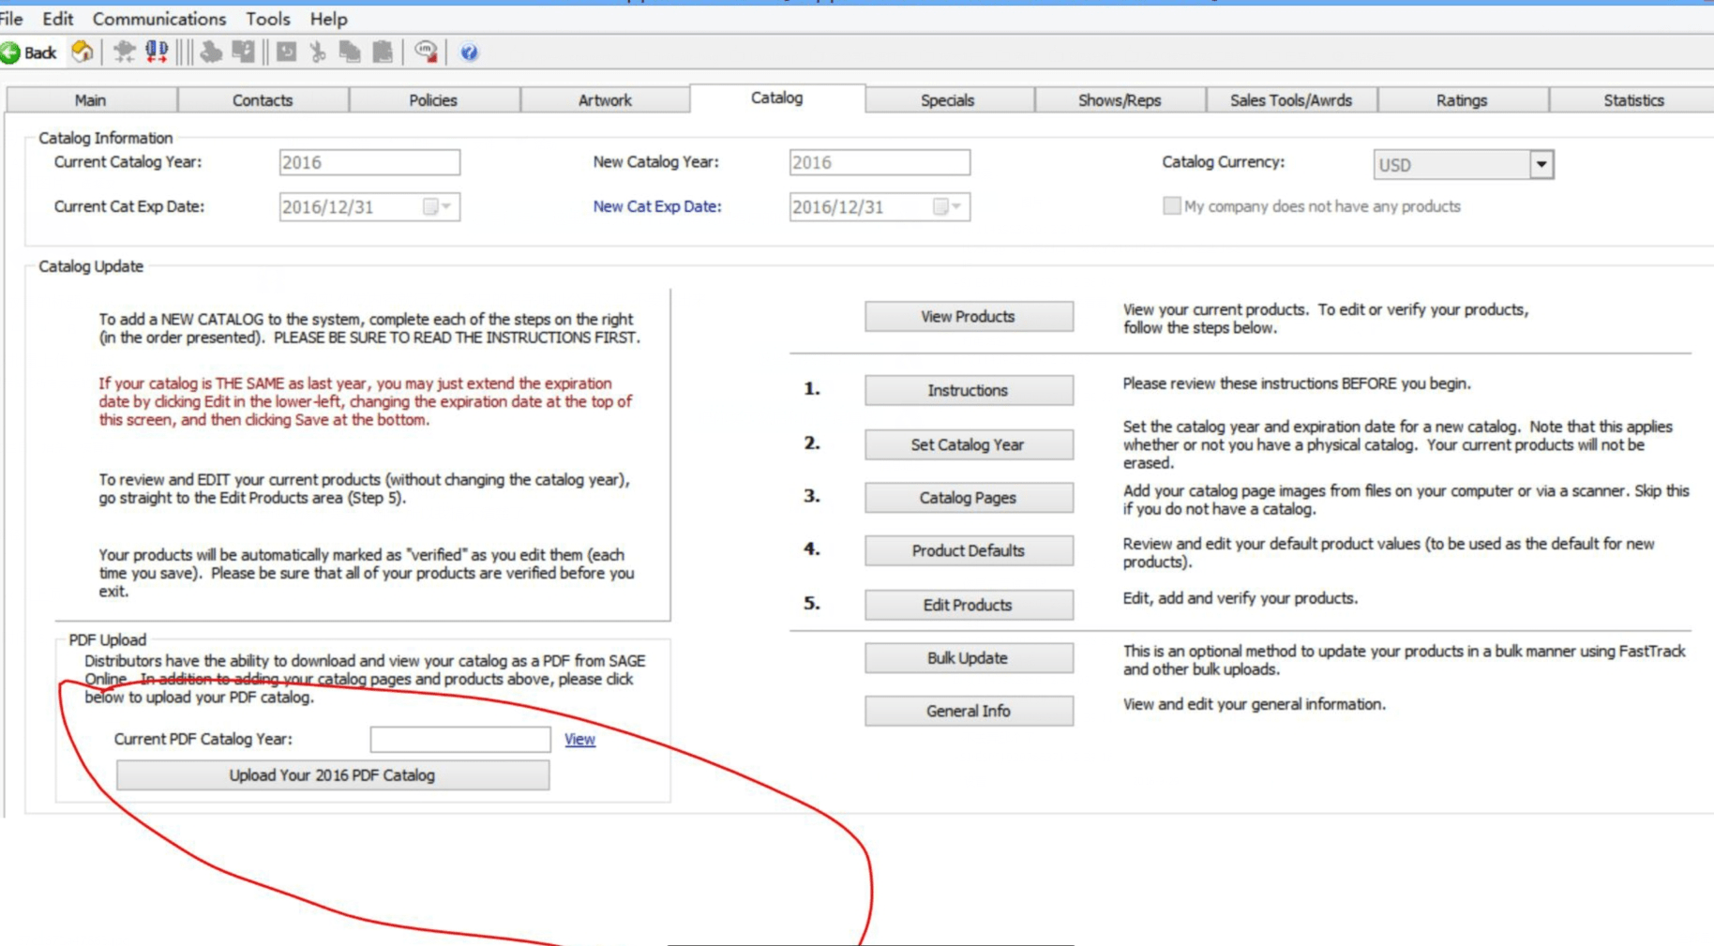Switch to the Ratings tab

1462,100
